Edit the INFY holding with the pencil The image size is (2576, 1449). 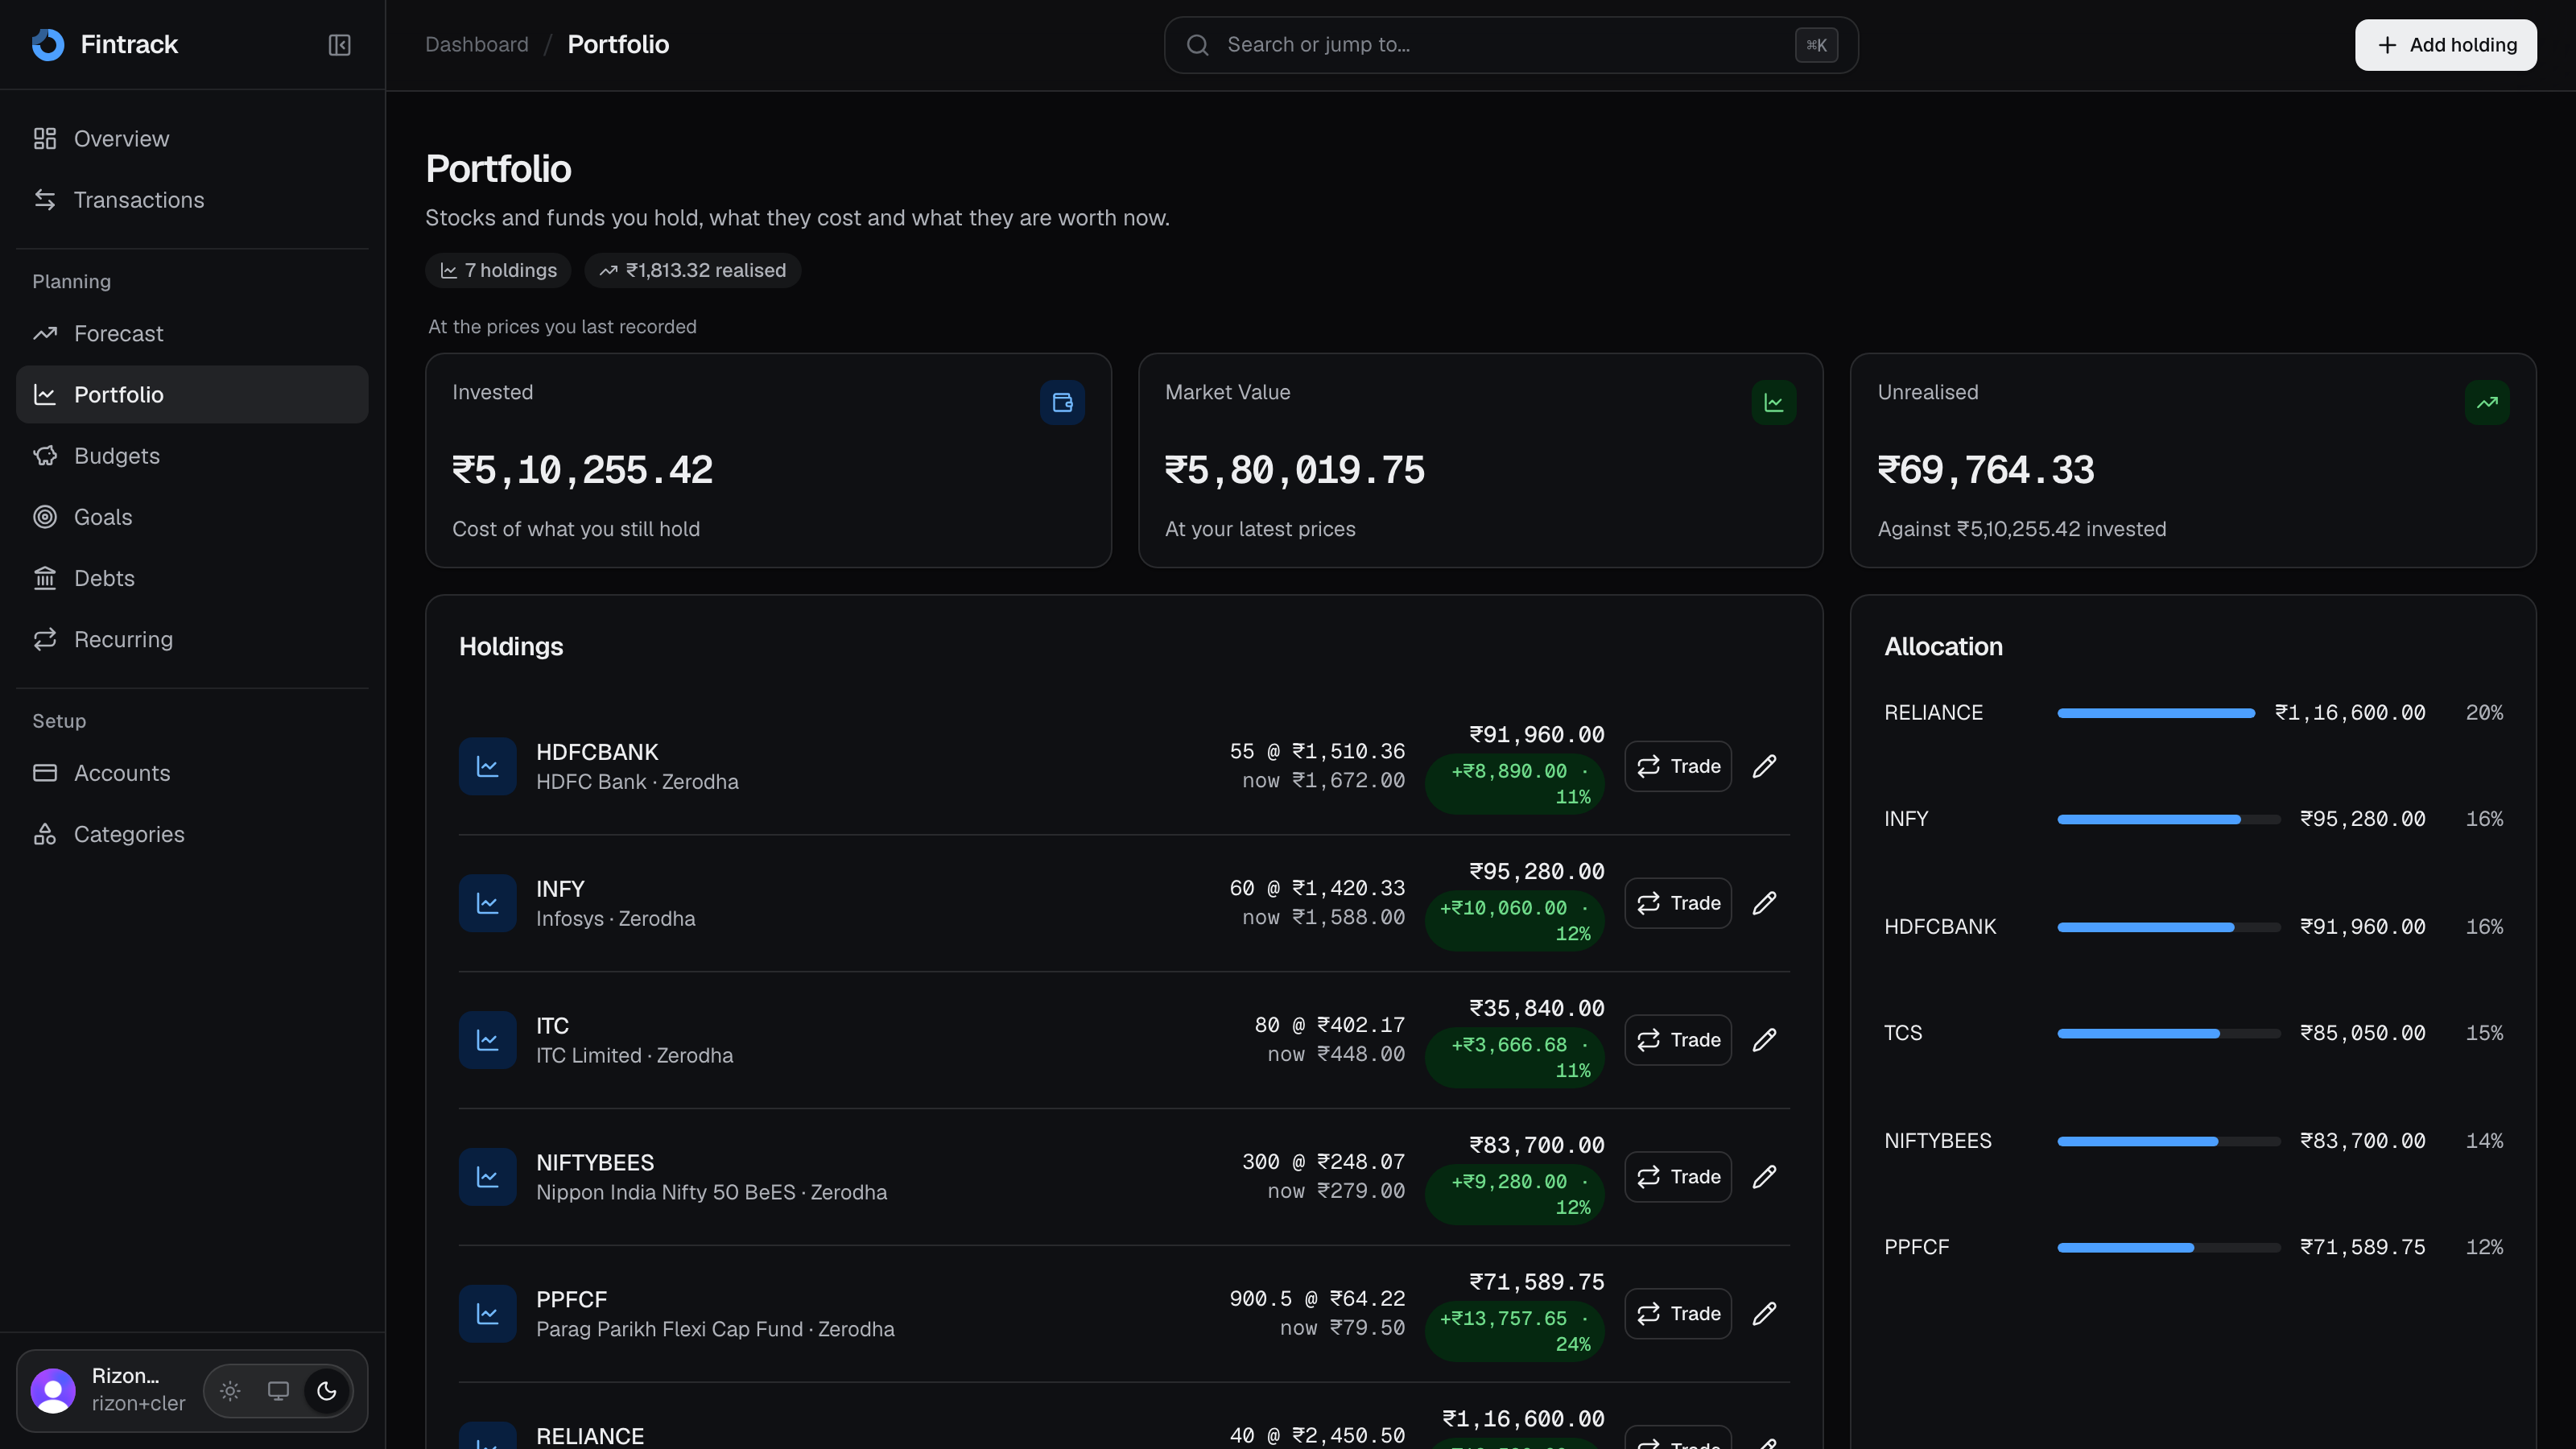(1765, 904)
